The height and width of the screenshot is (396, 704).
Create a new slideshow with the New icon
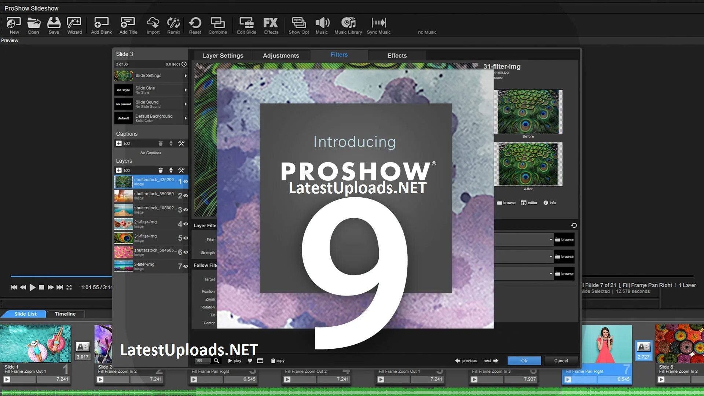14,25
